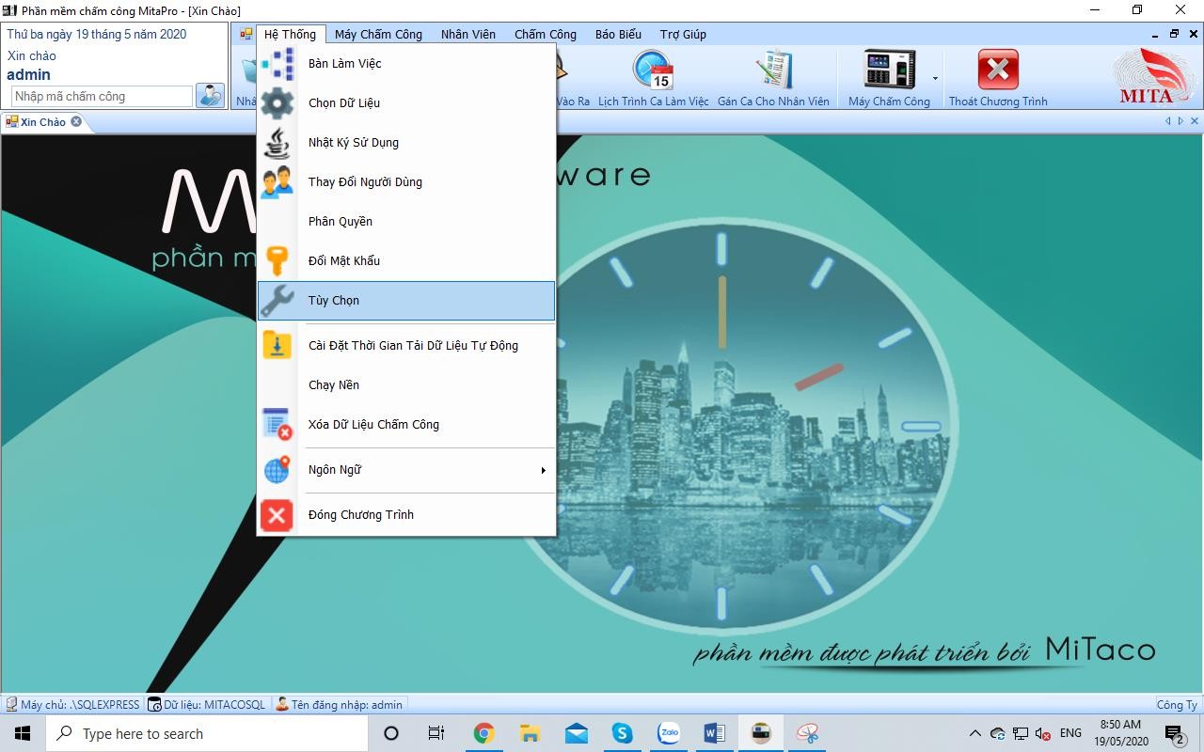The image size is (1204, 752).
Task: Open Chọn Dữ Liệu gear icon
Action: pos(277,103)
